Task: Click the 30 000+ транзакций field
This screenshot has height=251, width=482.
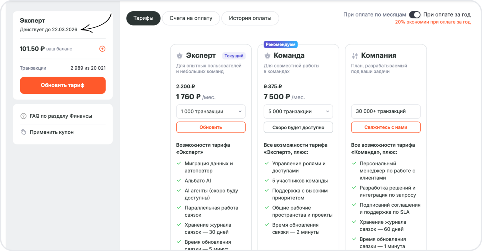Action: coord(386,111)
